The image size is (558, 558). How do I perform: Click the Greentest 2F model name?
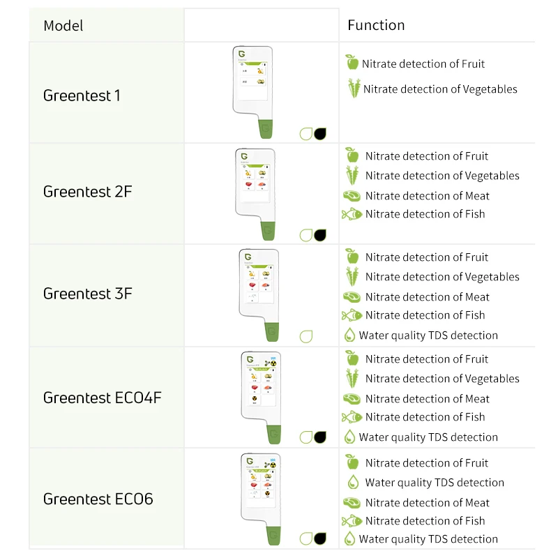(x=87, y=192)
